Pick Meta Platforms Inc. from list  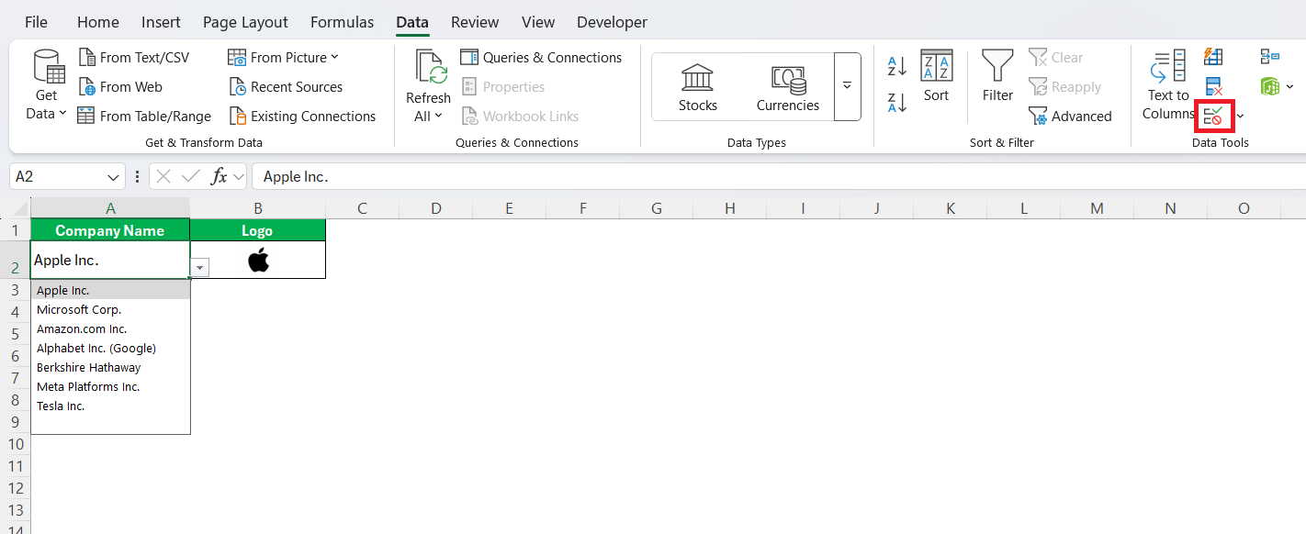tap(110, 386)
